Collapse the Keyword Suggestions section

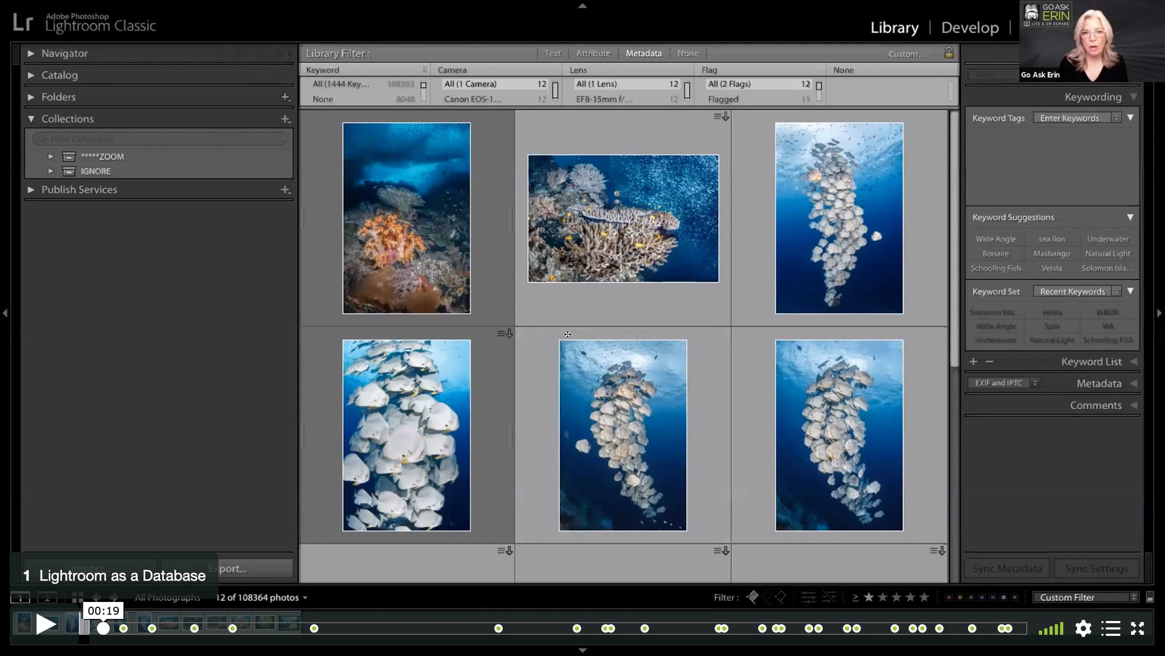coord(1130,217)
